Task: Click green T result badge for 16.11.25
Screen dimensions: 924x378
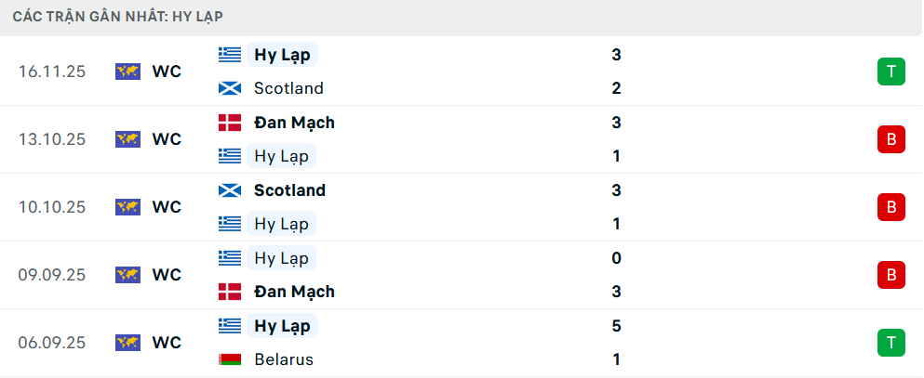Action: (x=891, y=72)
